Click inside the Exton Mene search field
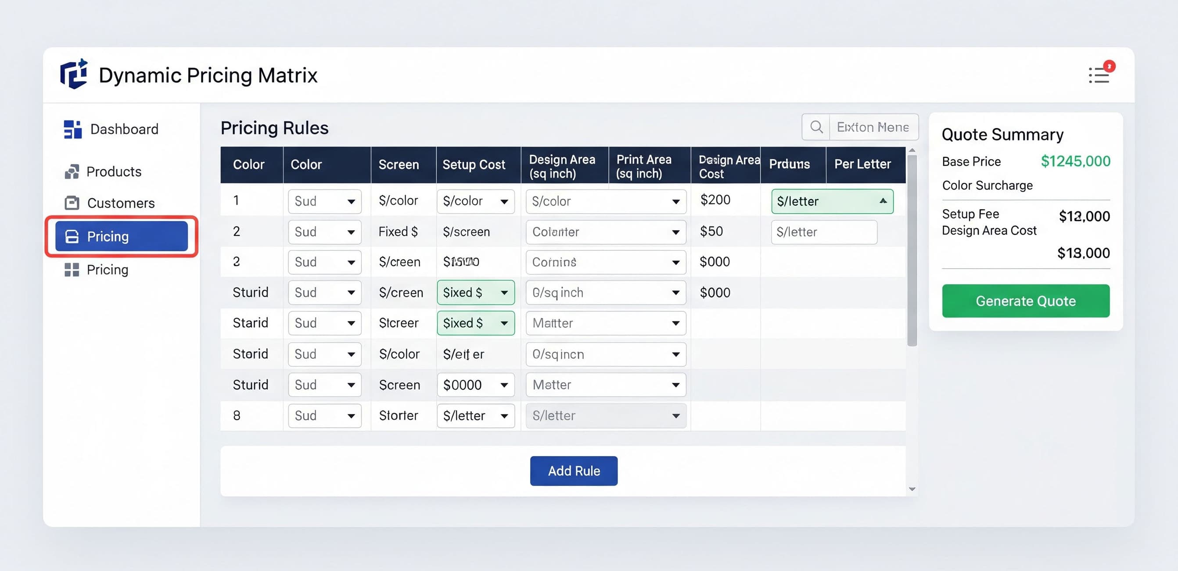 click(873, 127)
